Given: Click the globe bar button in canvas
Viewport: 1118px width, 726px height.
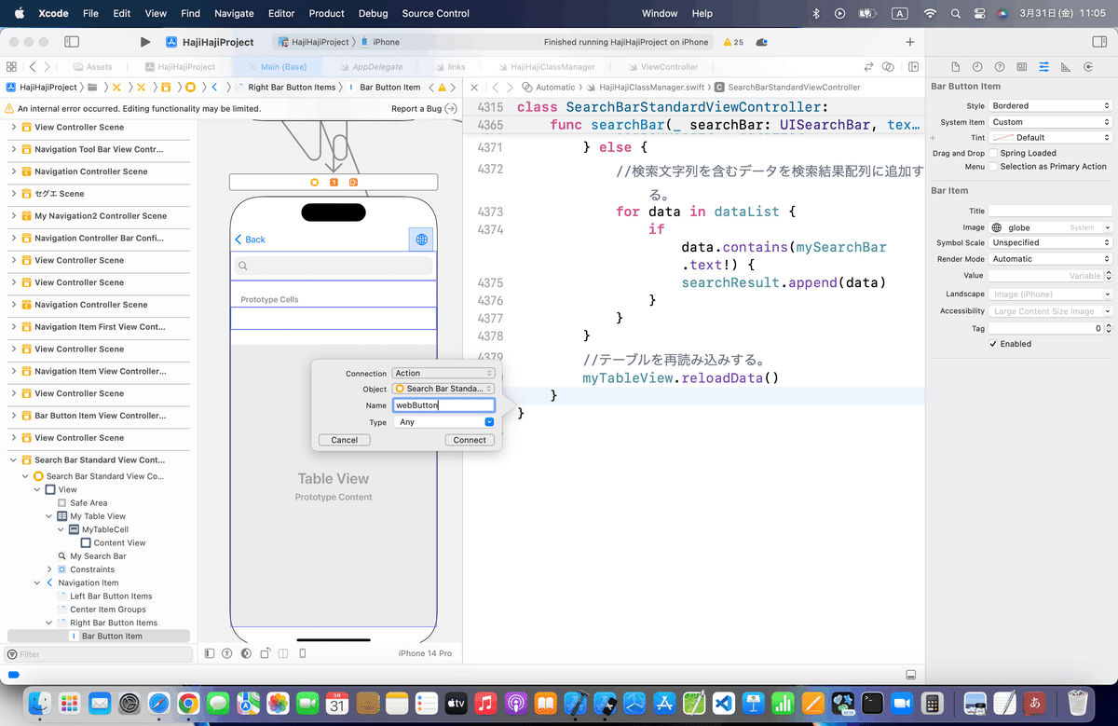Looking at the screenshot, I should pos(422,240).
